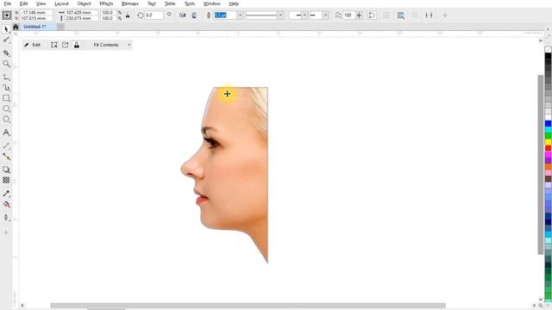This screenshot has height=310, width=552.
Task: Click the Fit Contents button
Action: pyautogui.click(x=106, y=45)
